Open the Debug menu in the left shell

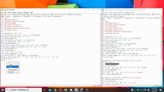click(x=14, y=13)
